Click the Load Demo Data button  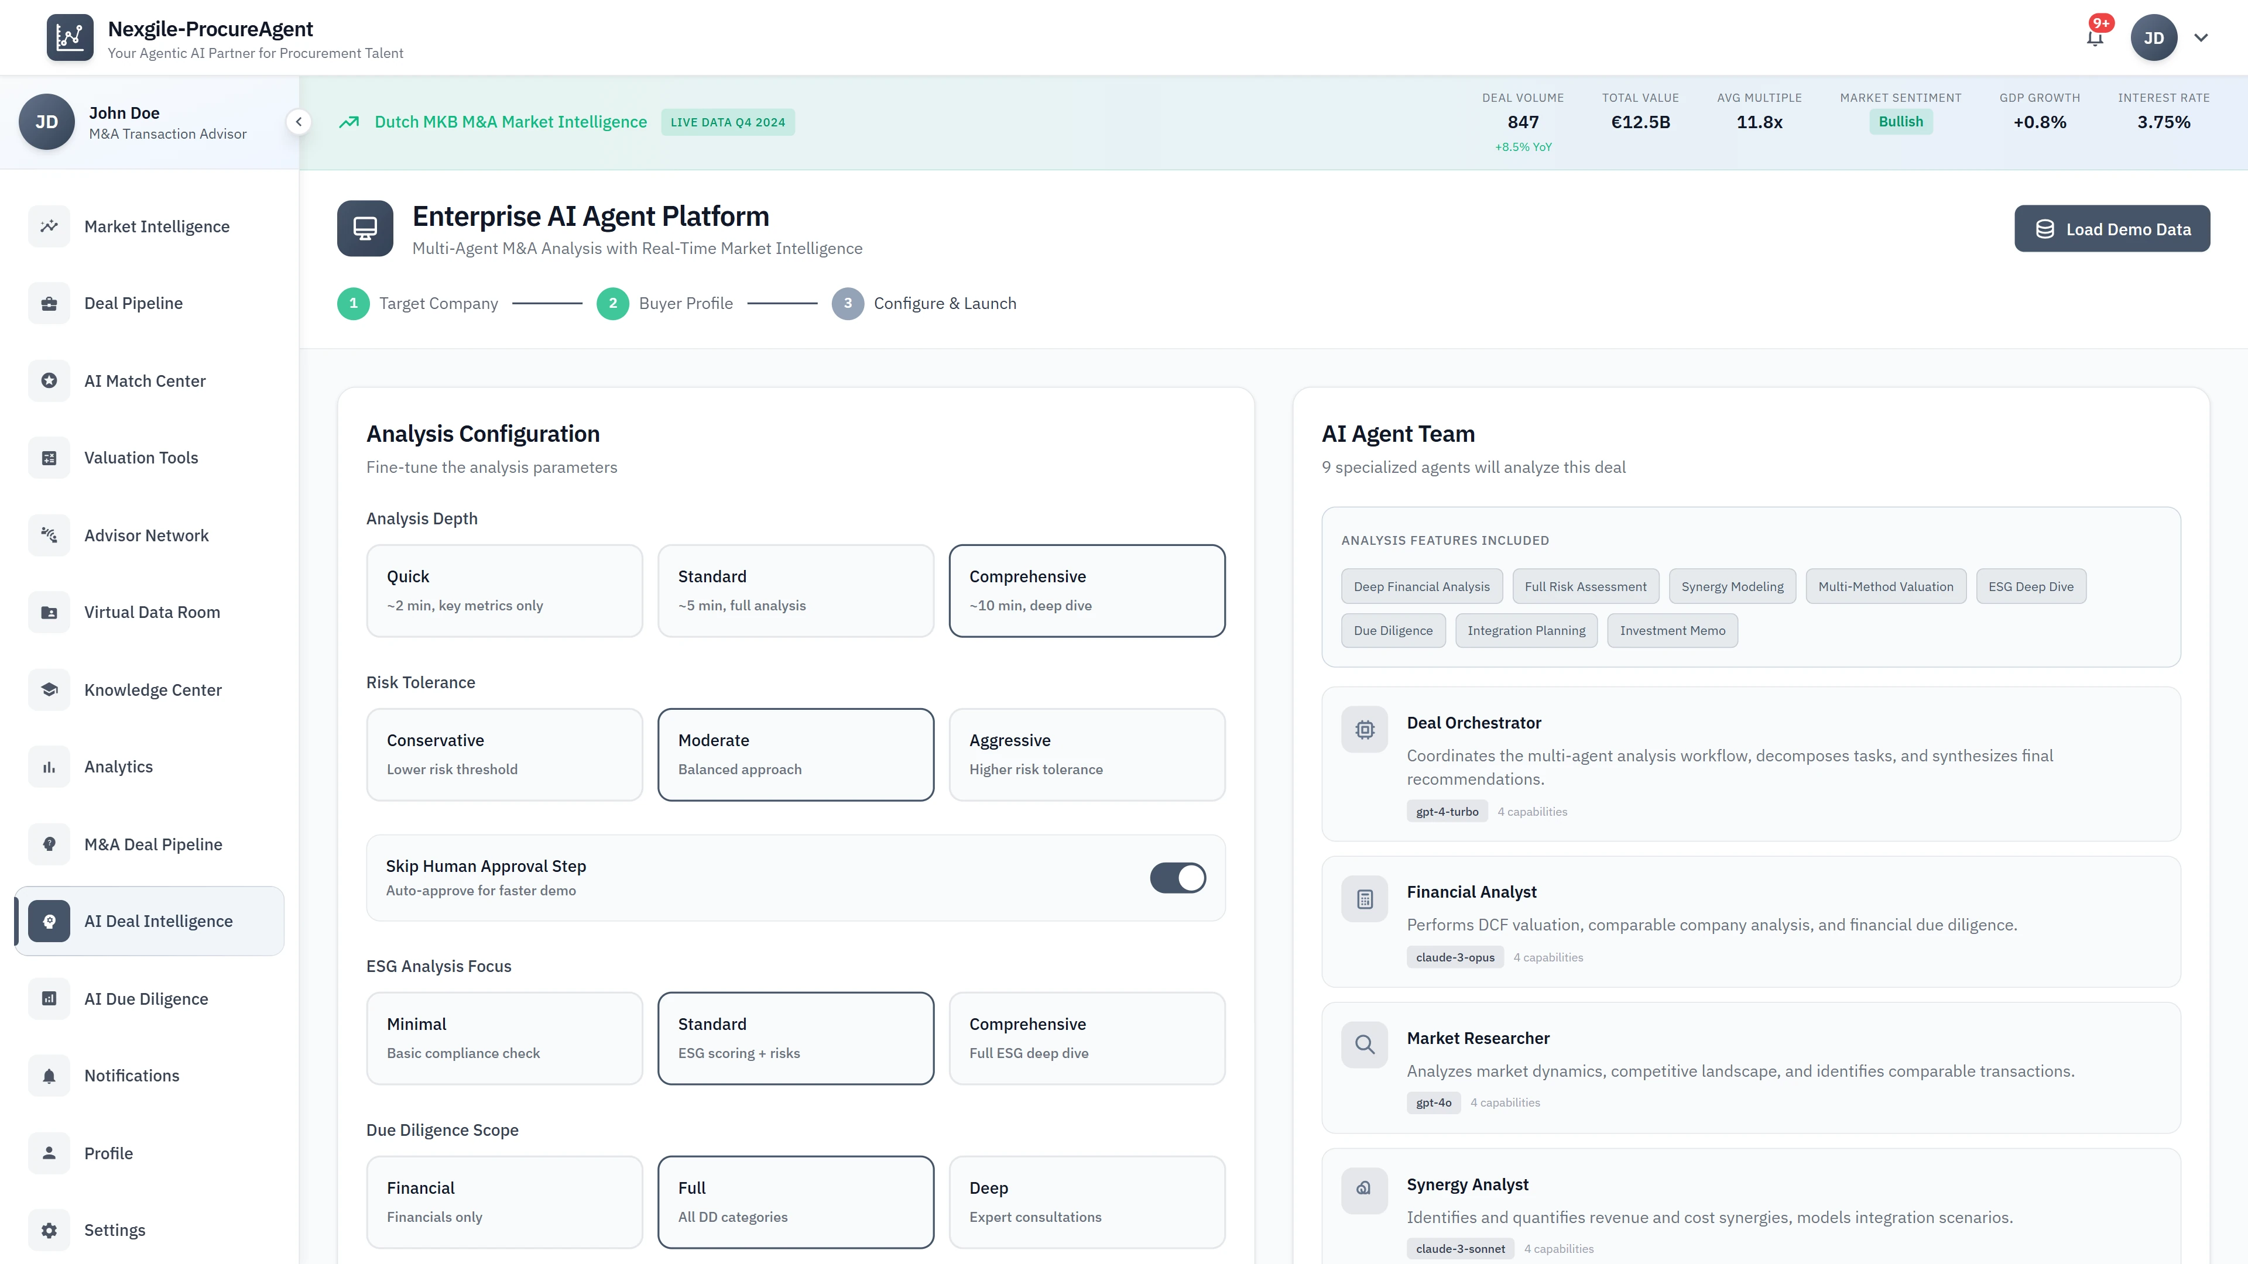click(x=2112, y=228)
